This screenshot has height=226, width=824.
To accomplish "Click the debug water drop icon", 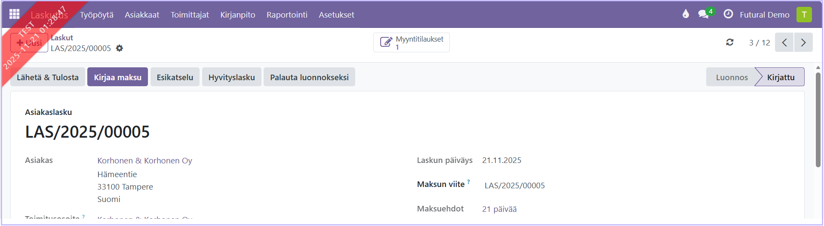I will pyautogui.click(x=686, y=14).
